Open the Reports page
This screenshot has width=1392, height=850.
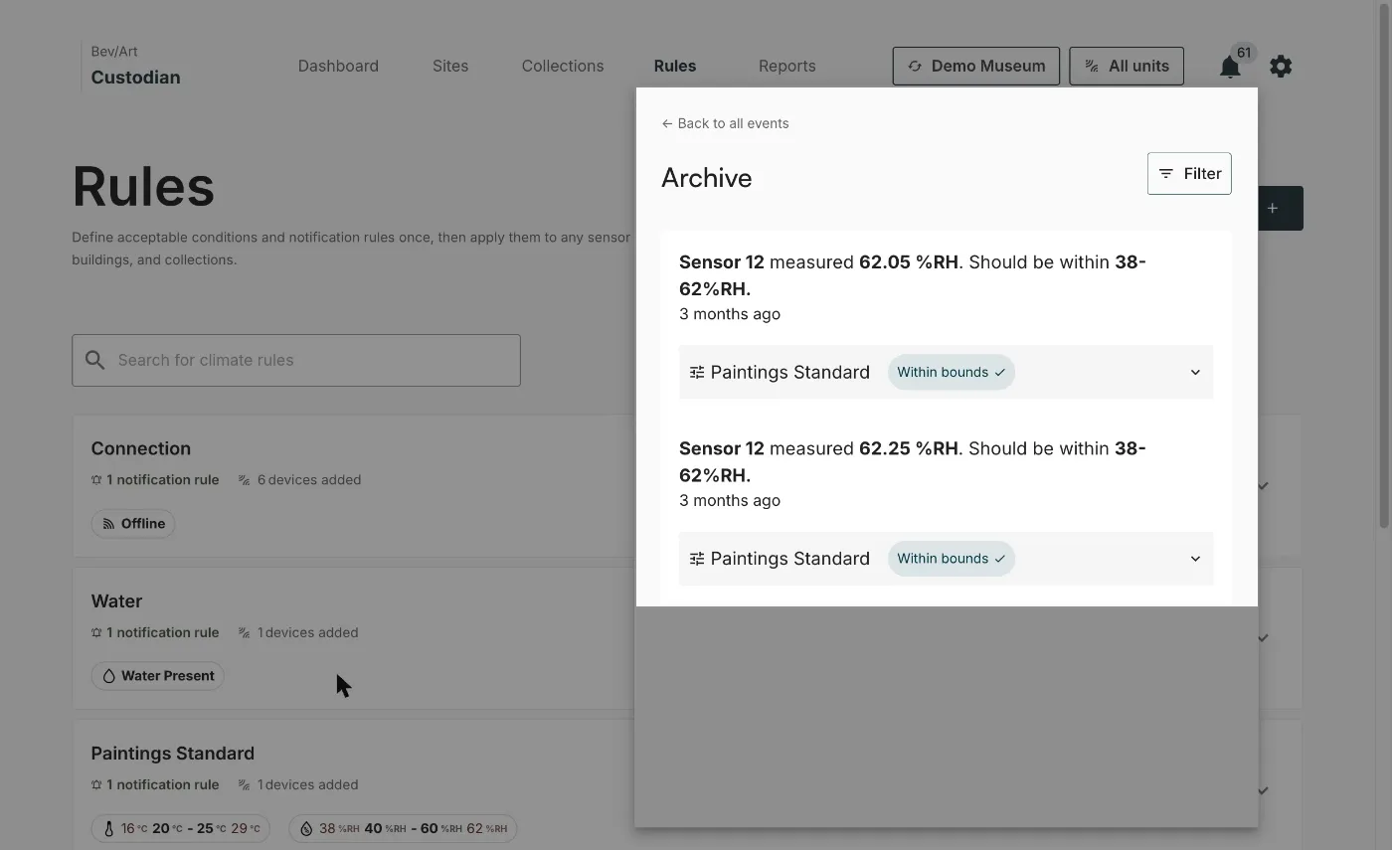pos(787,66)
